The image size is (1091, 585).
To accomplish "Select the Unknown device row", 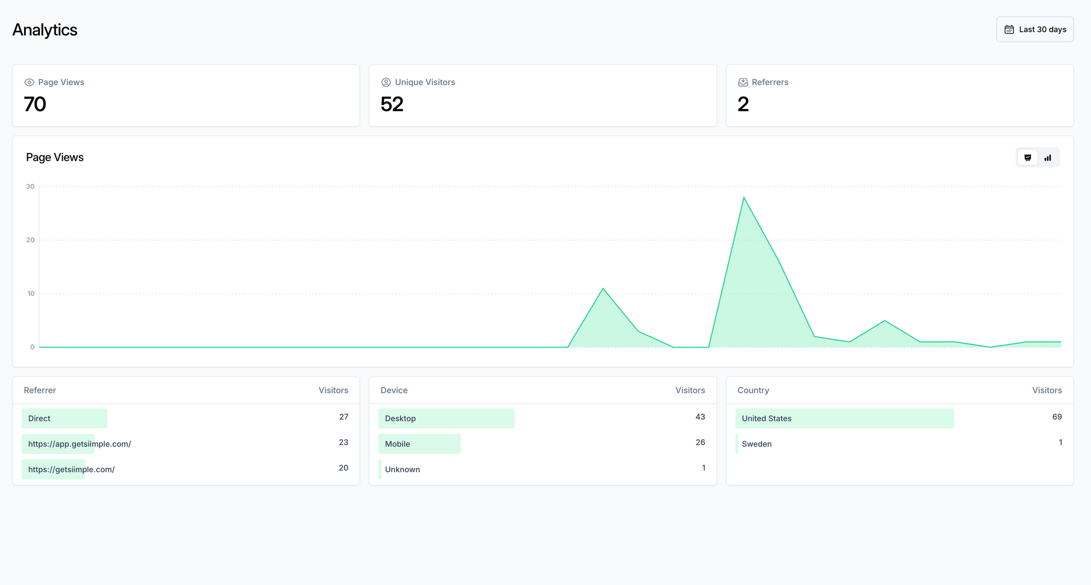I will [403, 470].
